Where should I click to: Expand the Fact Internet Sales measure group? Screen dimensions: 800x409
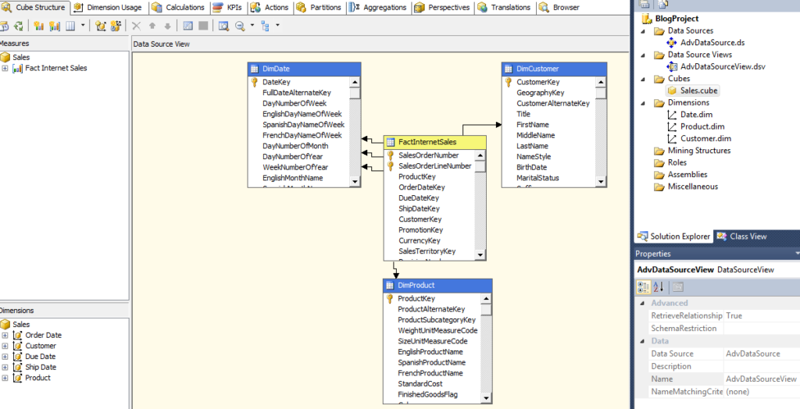point(5,68)
